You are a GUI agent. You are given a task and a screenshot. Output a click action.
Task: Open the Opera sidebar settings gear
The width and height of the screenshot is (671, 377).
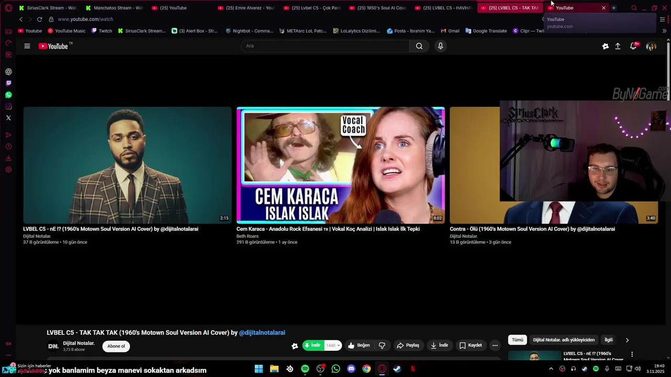[x=8, y=170]
